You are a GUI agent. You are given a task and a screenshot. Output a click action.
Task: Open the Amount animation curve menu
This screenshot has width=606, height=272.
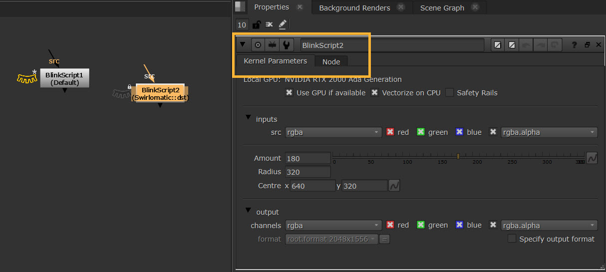[592, 158]
